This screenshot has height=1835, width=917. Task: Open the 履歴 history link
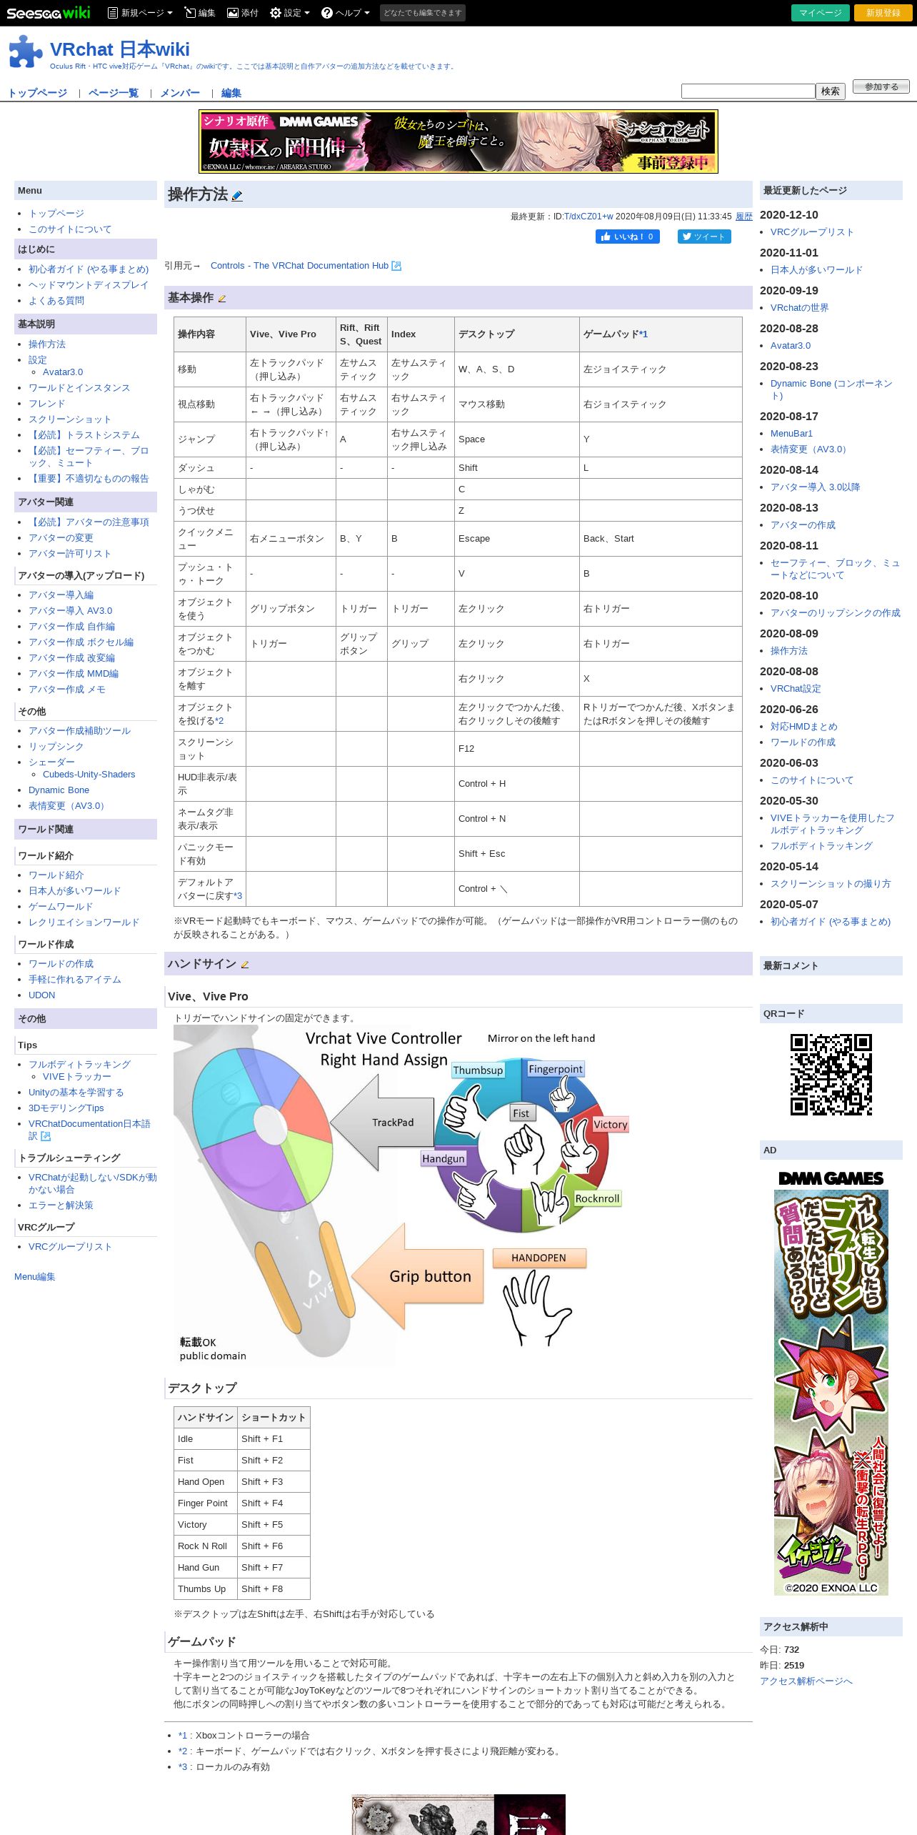pyautogui.click(x=744, y=217)
